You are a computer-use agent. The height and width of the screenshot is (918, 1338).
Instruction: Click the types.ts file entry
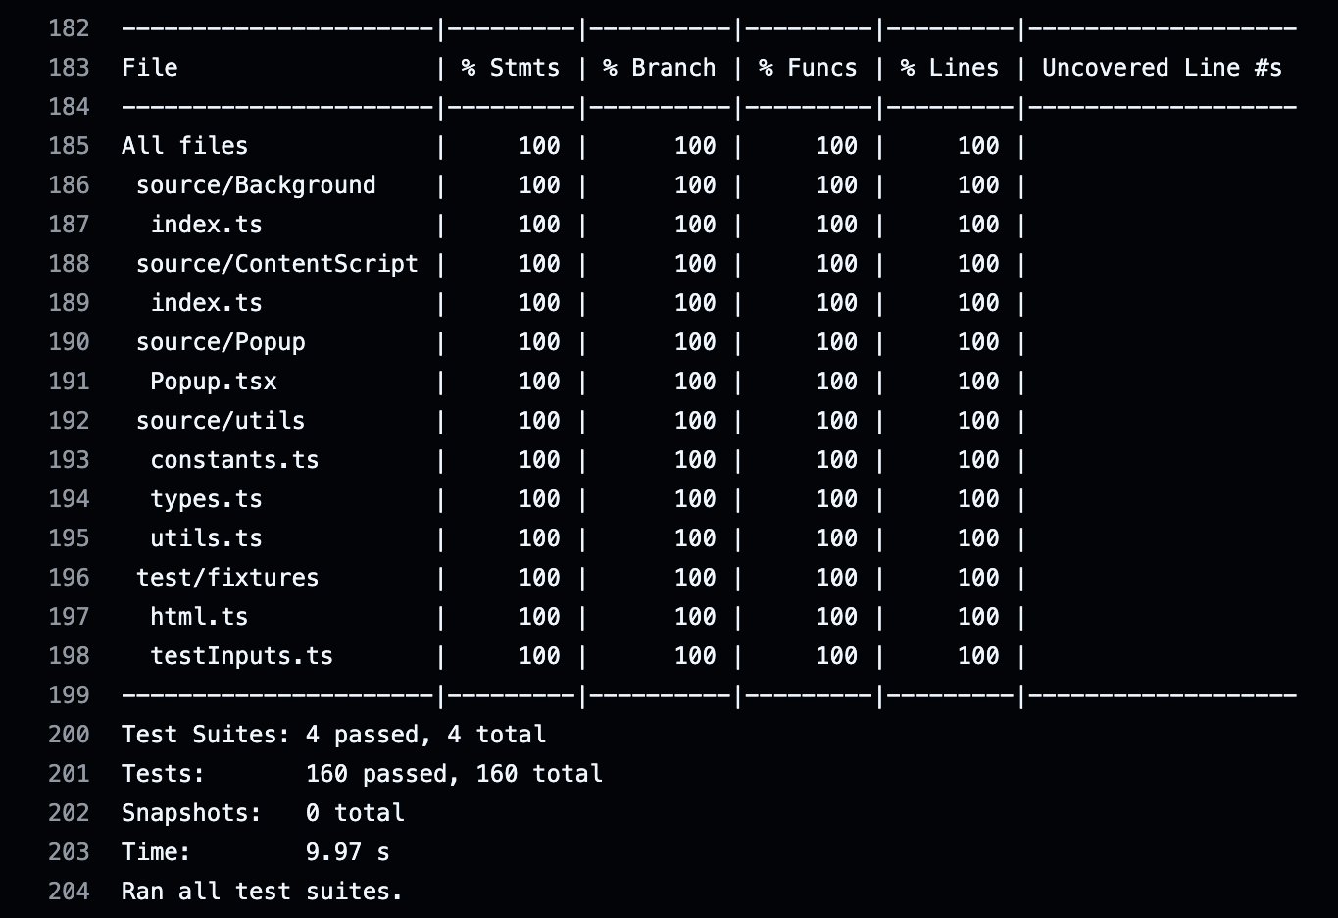(x=207, y=498)
